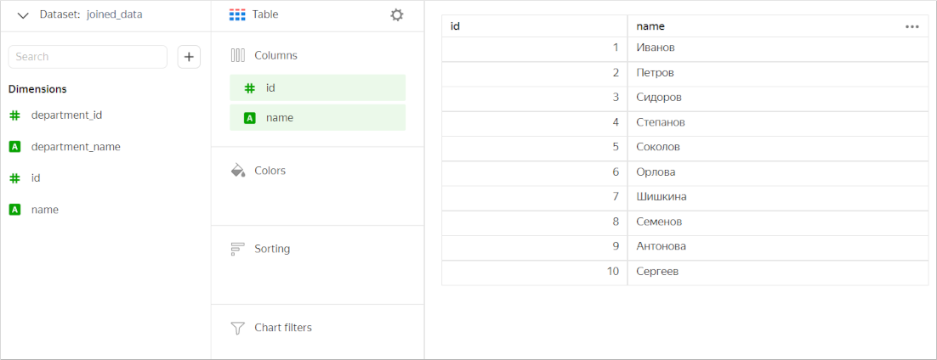Open the Table chart type selector

pyautogui.click(x=265, y=15)
